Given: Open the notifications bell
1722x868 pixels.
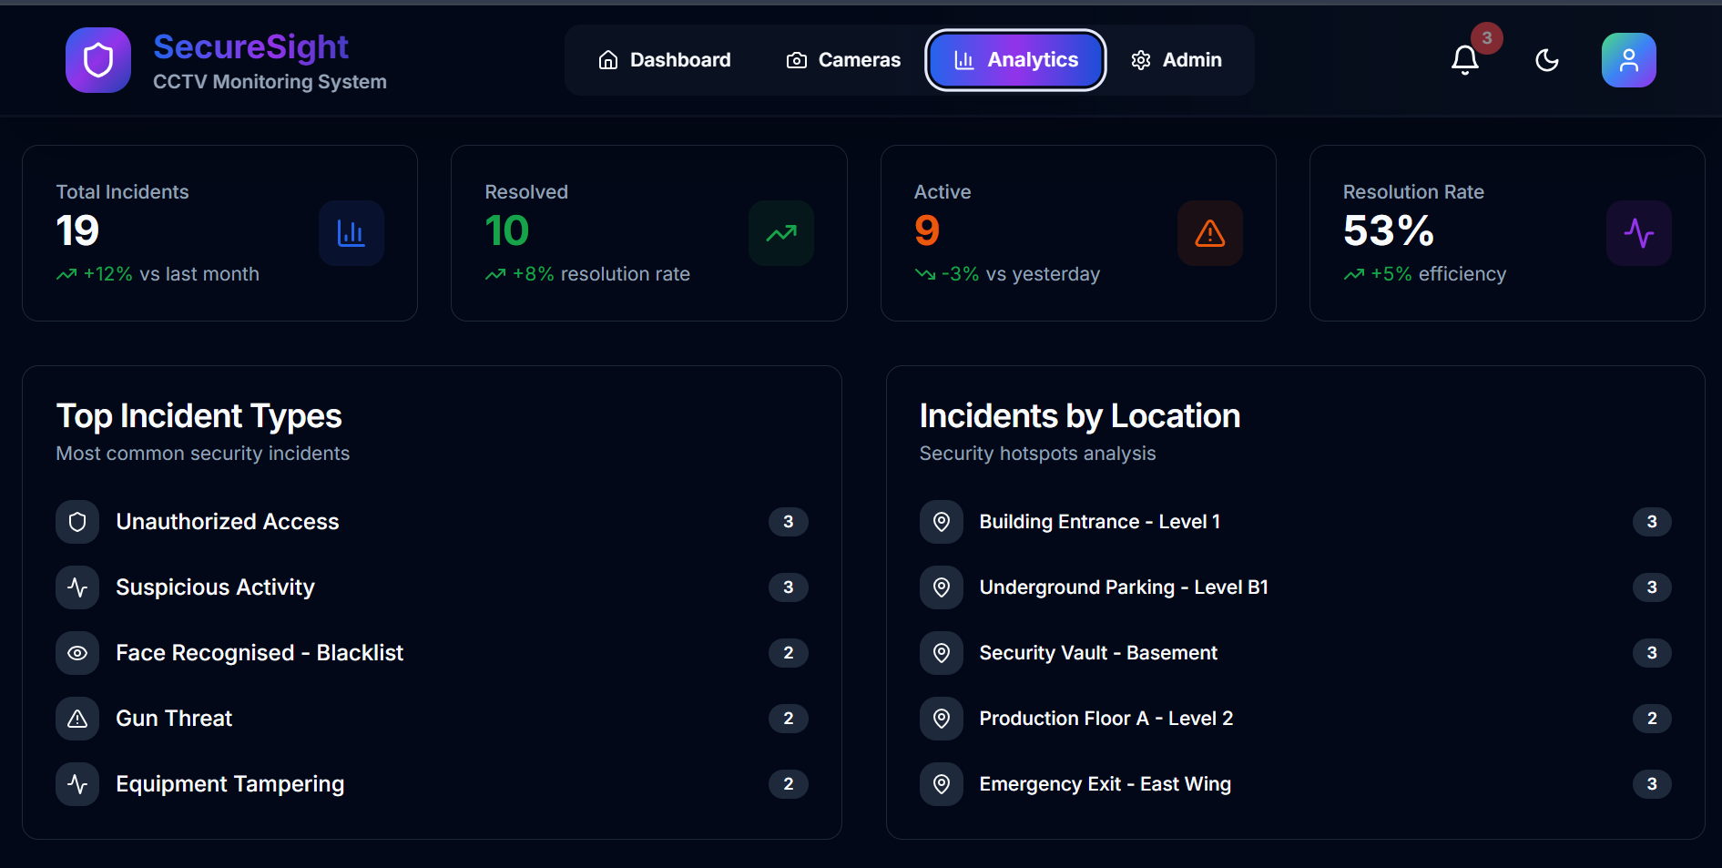Looking at the screenshot, I should (1464, 60).
